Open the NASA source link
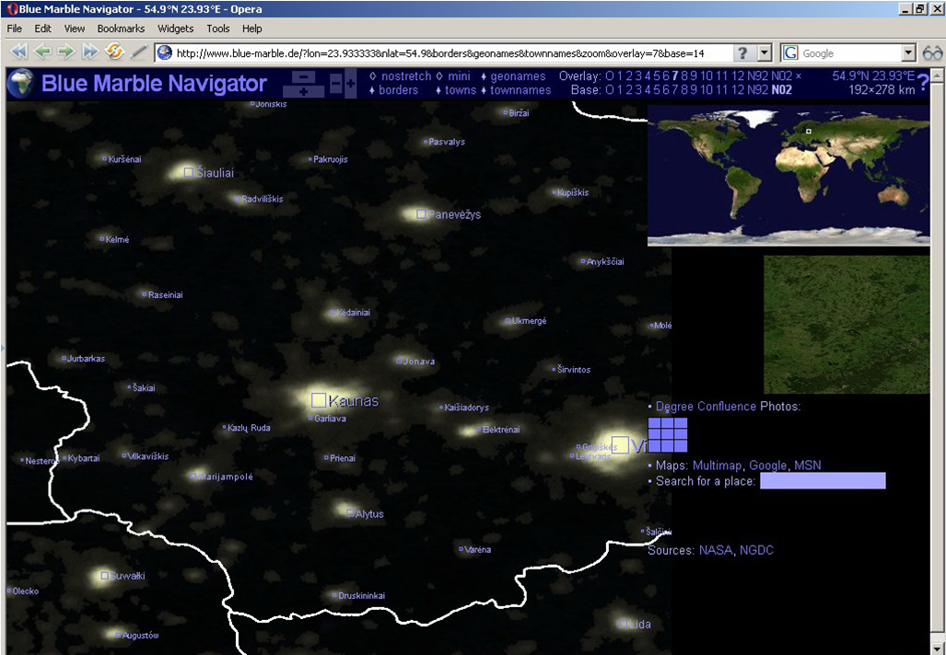The height and width of the screenshot is (655, 946). click(x=716, y=550)
